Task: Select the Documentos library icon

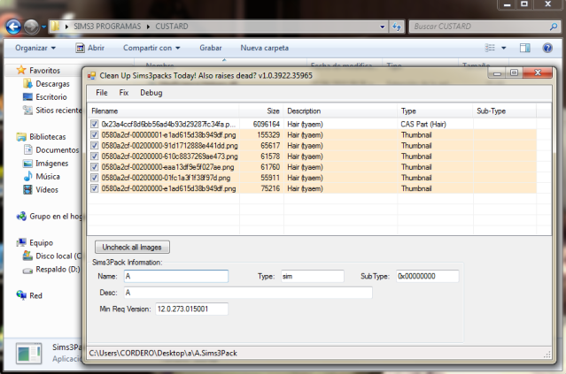Action: pyautogui.click(x=27, y=150)
